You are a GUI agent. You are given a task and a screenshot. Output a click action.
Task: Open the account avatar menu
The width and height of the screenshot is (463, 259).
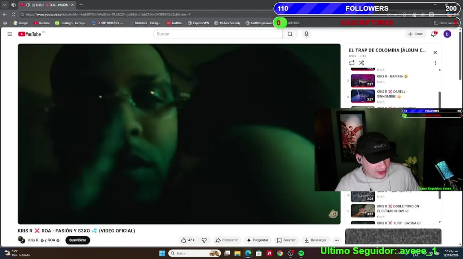[447, 34]
